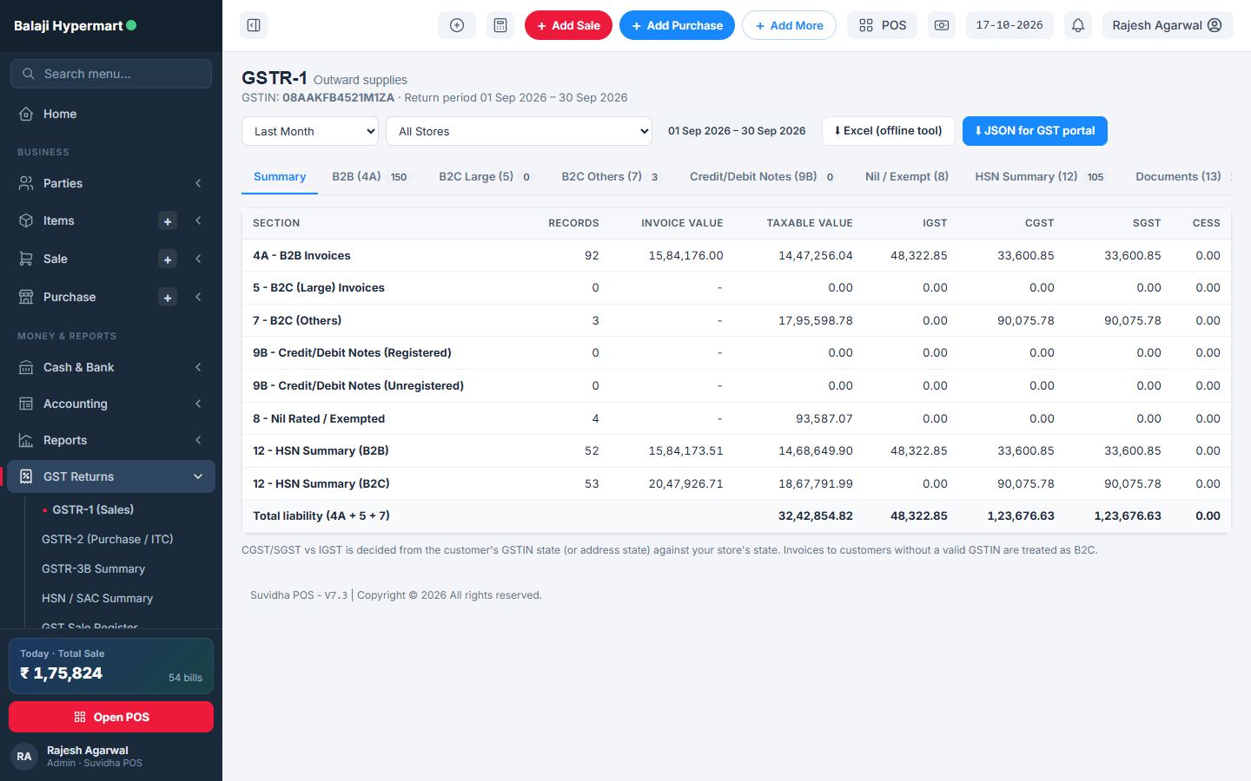
Task: Click the 17-10-2026 date field
Action: [x=1009, y=25]
